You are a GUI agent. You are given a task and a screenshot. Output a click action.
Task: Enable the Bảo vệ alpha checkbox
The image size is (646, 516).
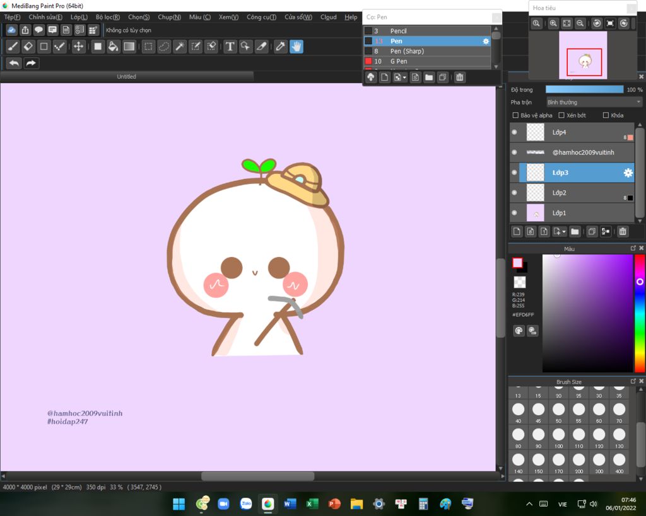tap(515, 115)
